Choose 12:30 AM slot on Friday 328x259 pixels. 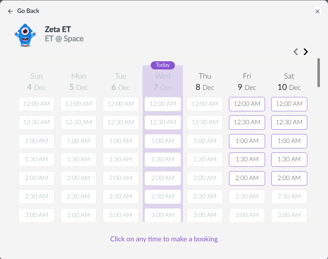pos(247,123)
